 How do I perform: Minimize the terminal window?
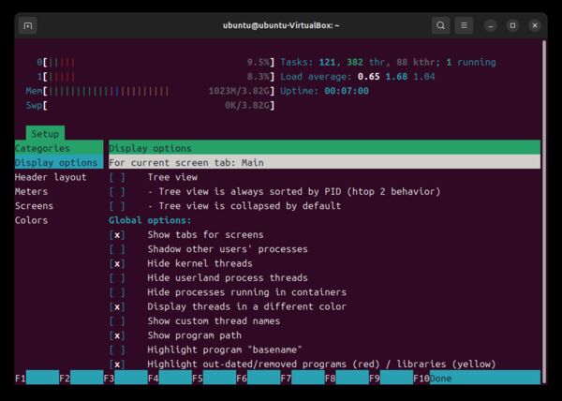pos(490,26)
